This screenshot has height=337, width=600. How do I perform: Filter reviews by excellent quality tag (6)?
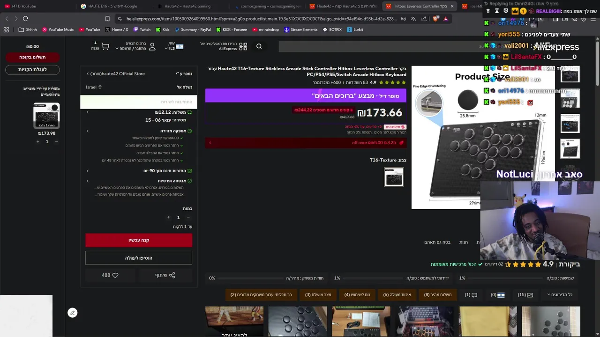[x=397, y=294]
